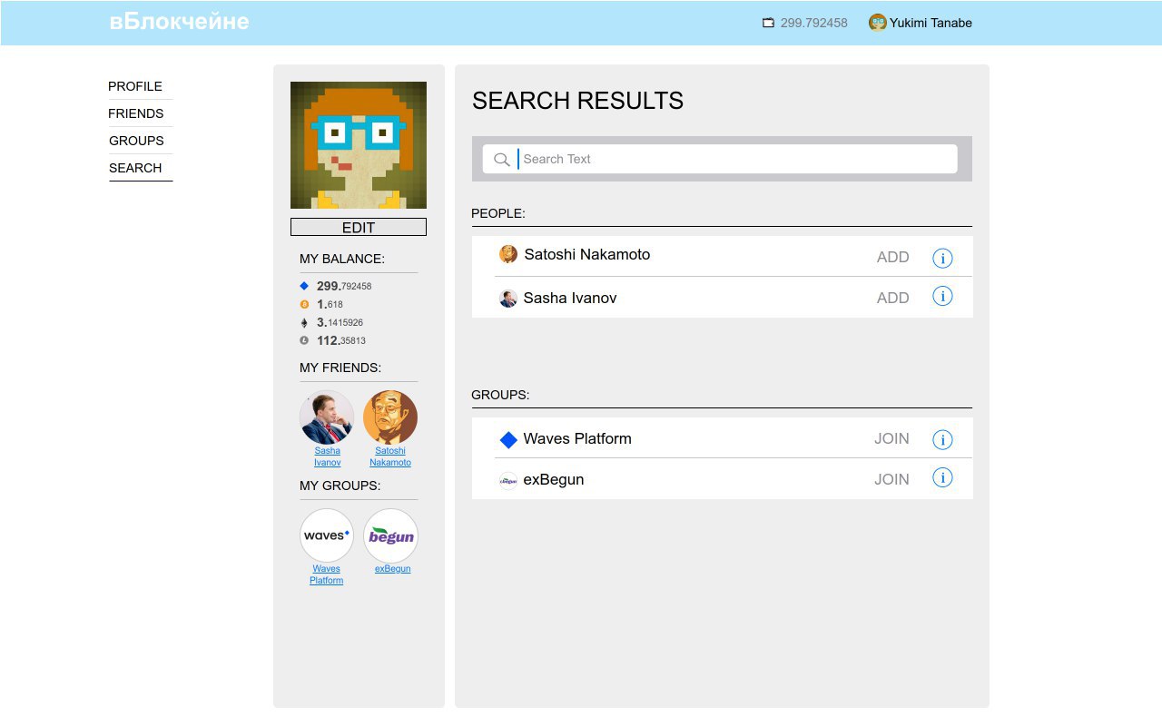
Task: Click Sasha Ivanov's round friend photo
Action: tap(327, 417)
